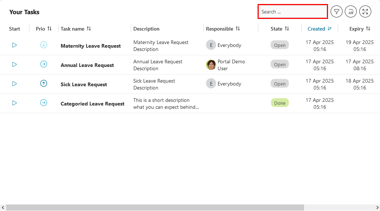Click expiry date 19 Apr 2025 05:16
The width and height of the screenshot is (380, 211).
[x=360, y=45]
